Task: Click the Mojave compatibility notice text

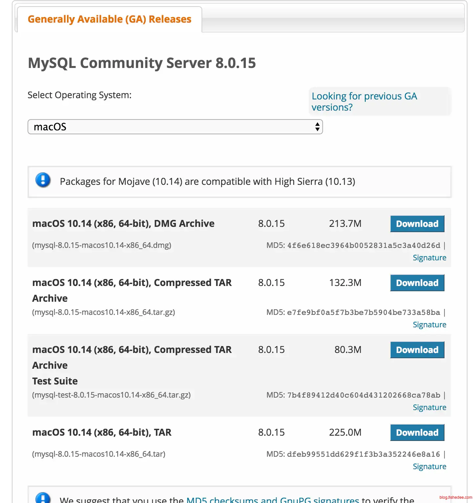Action: coord(207,182)
